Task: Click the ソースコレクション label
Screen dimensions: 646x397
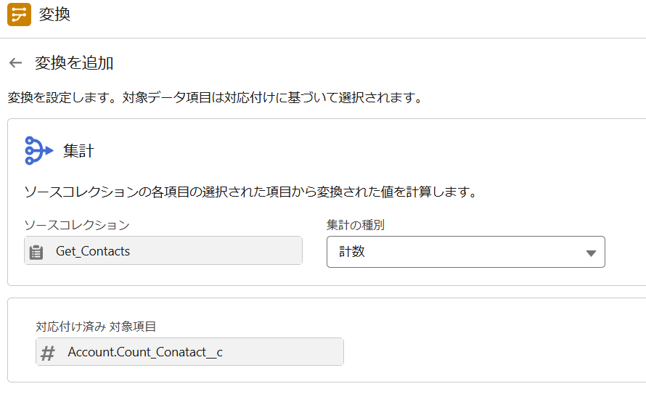Action: [77, 225]
